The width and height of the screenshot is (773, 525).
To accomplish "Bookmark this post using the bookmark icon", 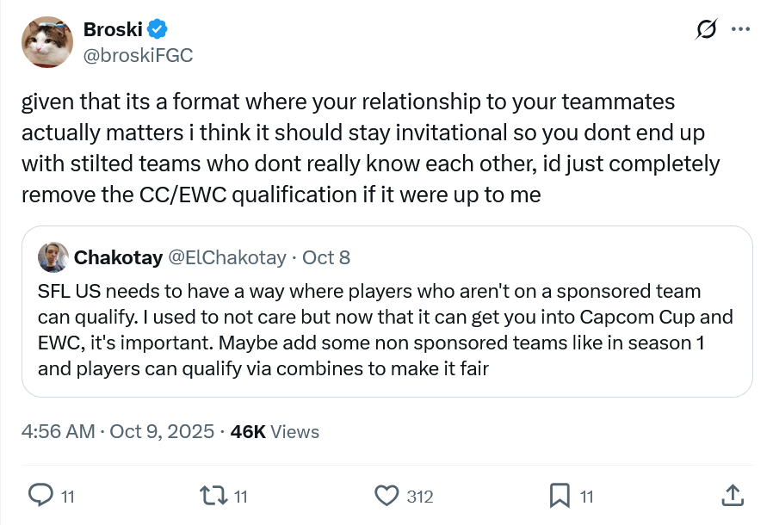I will pyautogui.click(x=560, y=495).
